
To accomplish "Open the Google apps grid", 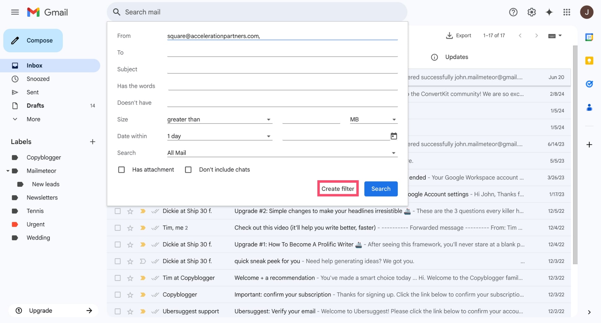I will [x=567, y=12].
